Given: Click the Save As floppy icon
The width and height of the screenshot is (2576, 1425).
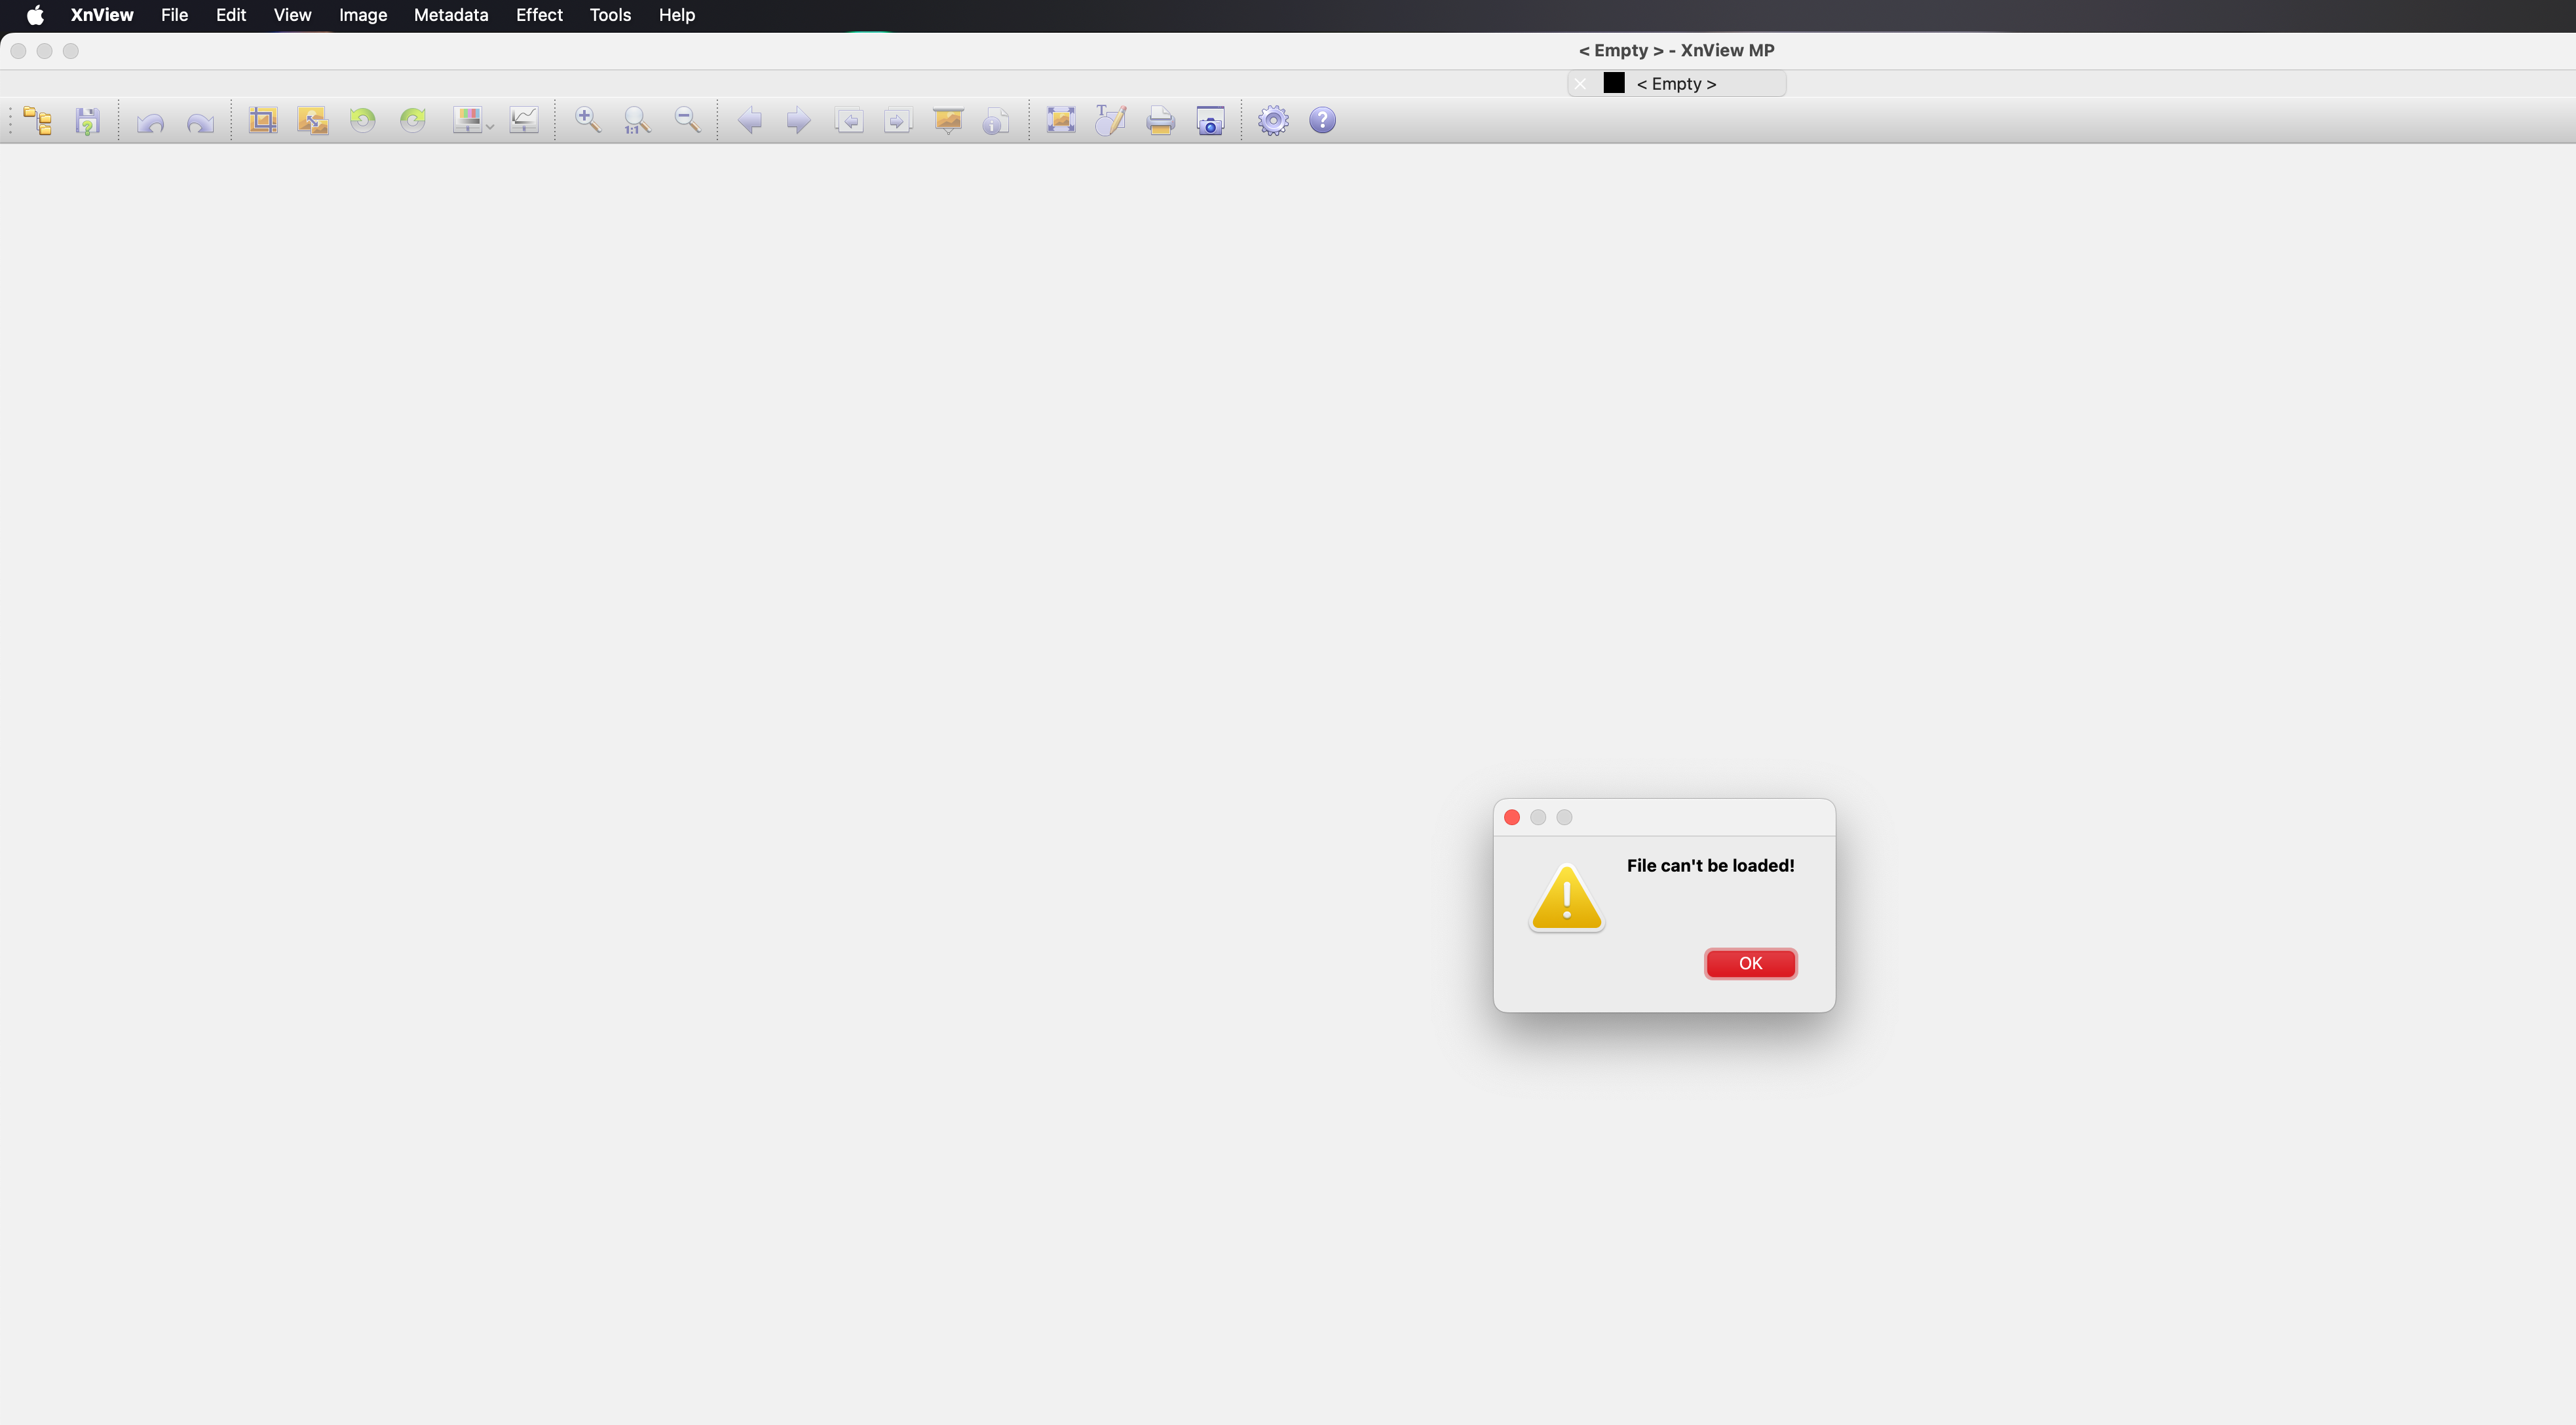Looking at the screenshot, I should tap(87, 121).
